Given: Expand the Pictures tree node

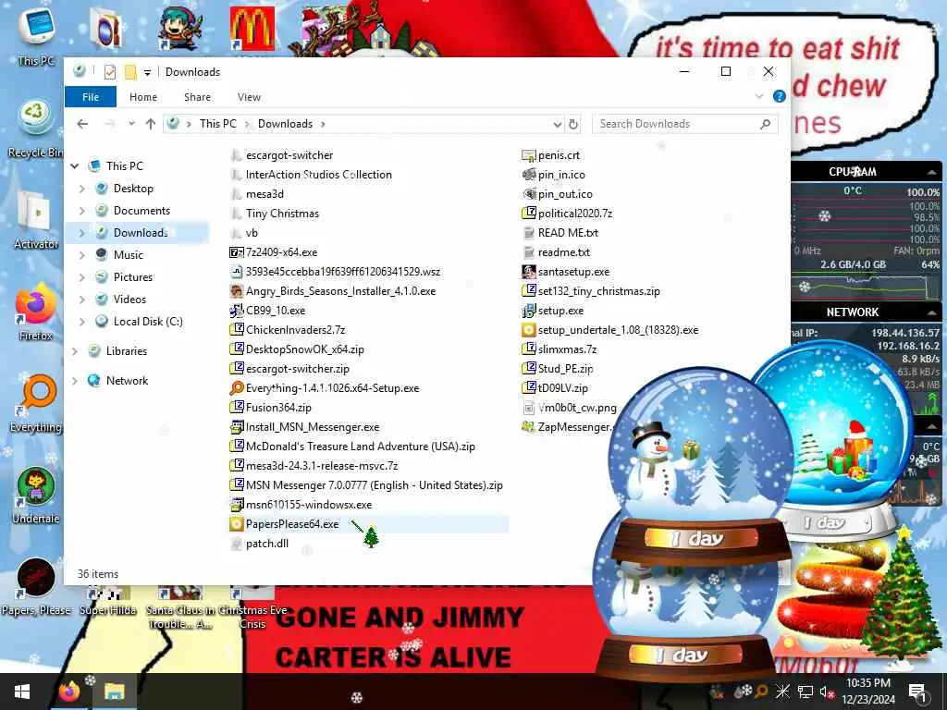Looking at the screenshot, I should pos(82,277).
